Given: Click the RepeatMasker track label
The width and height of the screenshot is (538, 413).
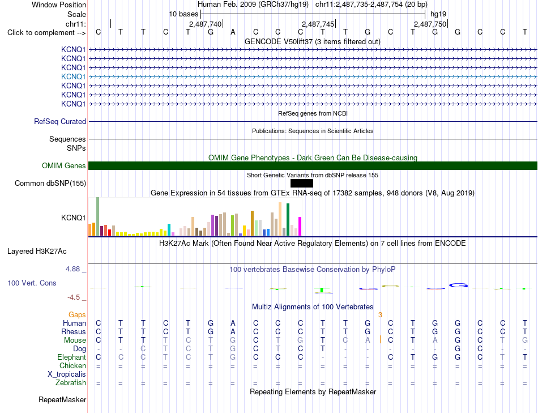Looking at the screenshot, I should point(62,399).
